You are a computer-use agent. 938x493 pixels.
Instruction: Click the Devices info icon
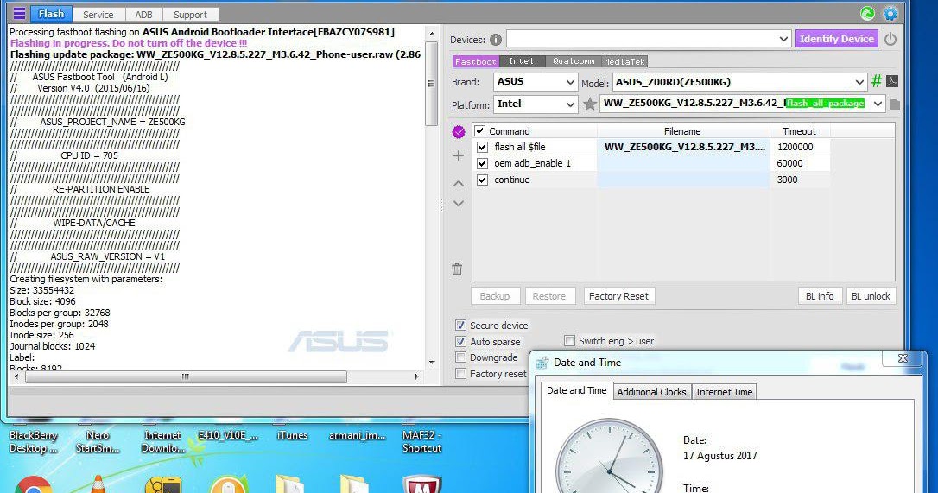pyautogui.click(x=495, y=40)
